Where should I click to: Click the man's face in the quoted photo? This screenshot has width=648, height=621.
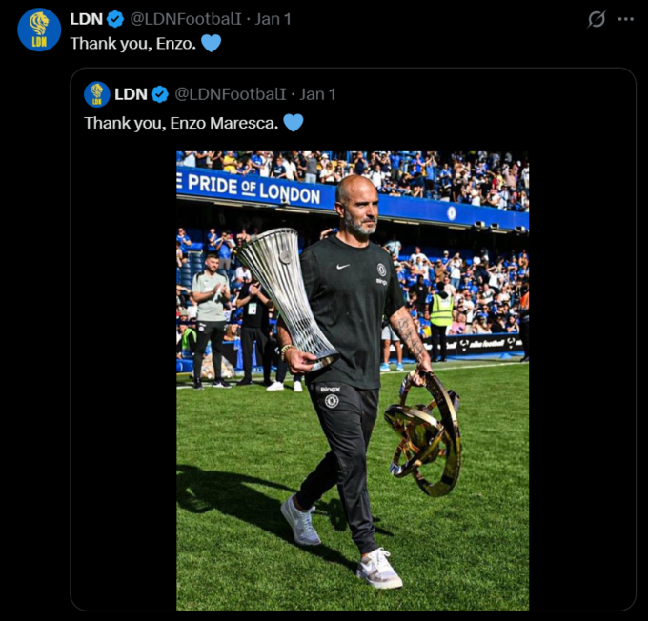pyautogui.click(x=357, y=210)
